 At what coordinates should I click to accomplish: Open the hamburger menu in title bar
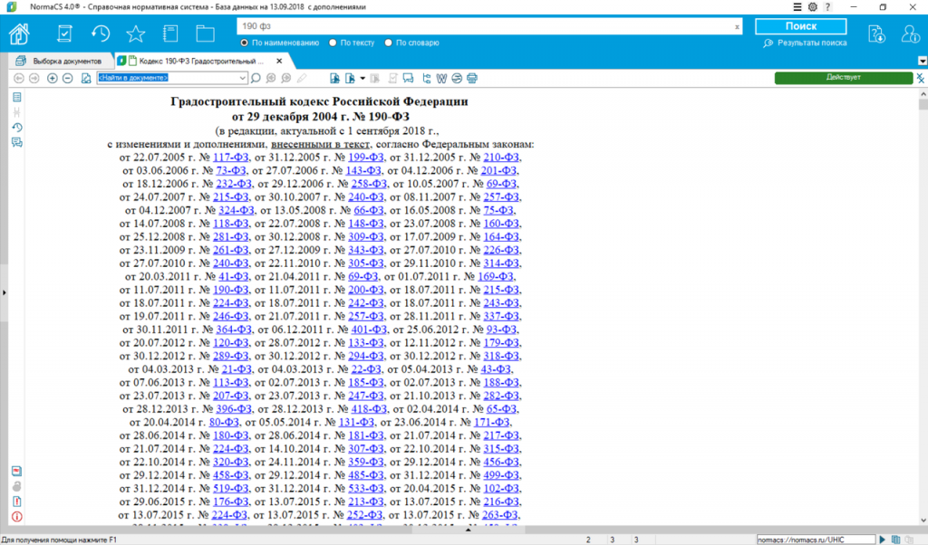pyautogui.click(x=797, y=7)
